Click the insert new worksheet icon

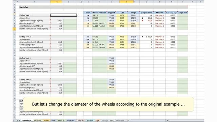click(128, 121)
